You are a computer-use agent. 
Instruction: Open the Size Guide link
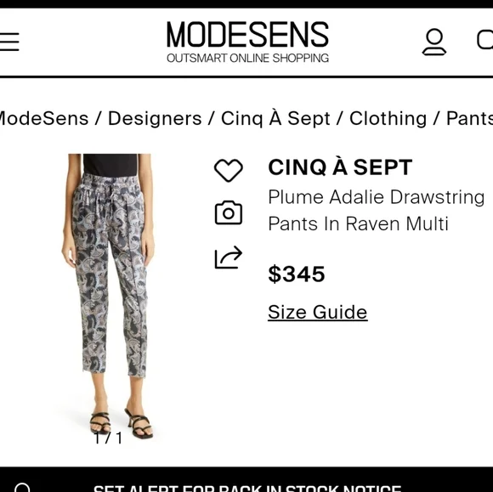318,312
